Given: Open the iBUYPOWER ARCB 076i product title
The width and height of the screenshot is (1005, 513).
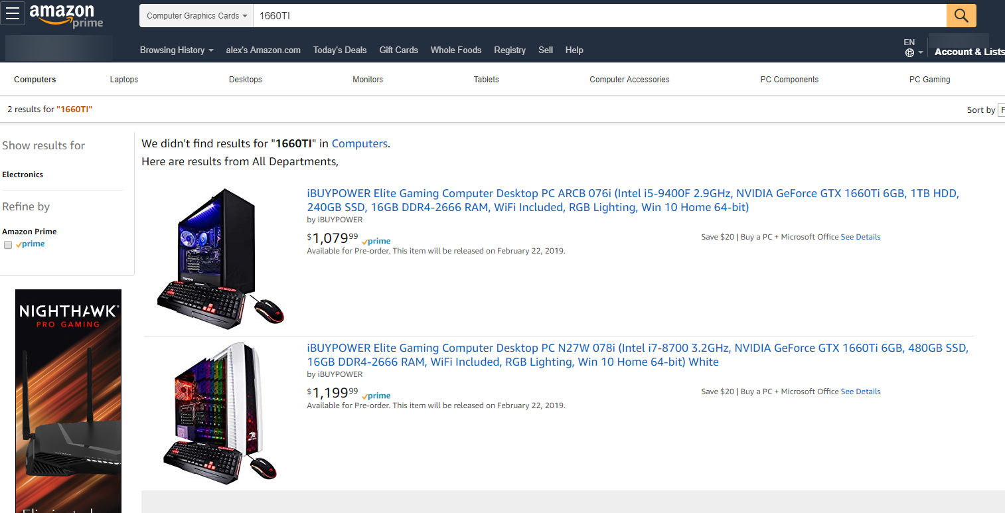Looking at the screenshot, I should [x=633, y=200].
